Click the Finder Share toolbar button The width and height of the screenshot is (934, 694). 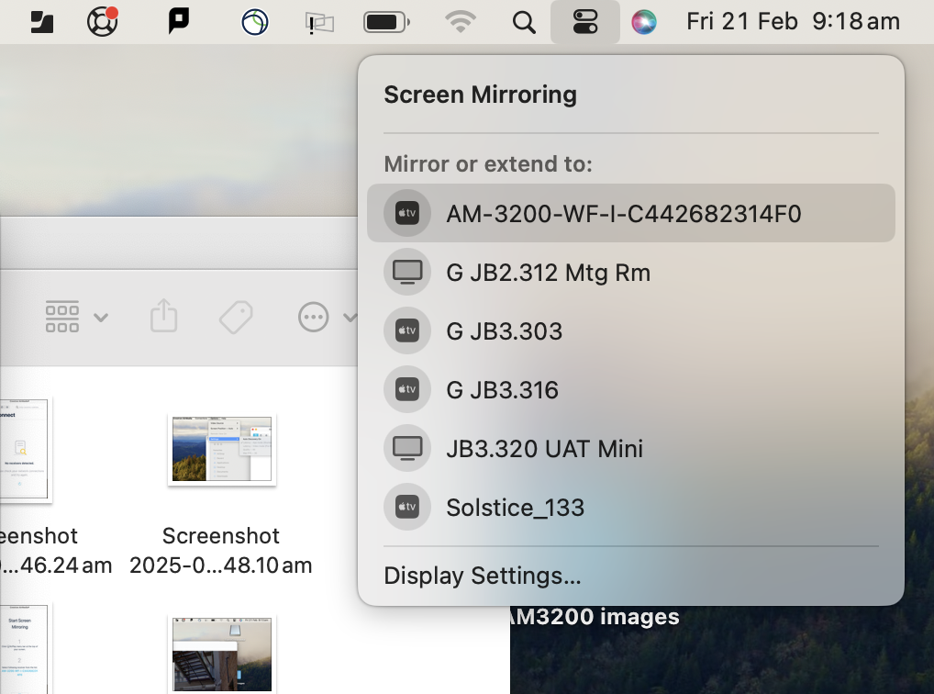tap(163, 317)
